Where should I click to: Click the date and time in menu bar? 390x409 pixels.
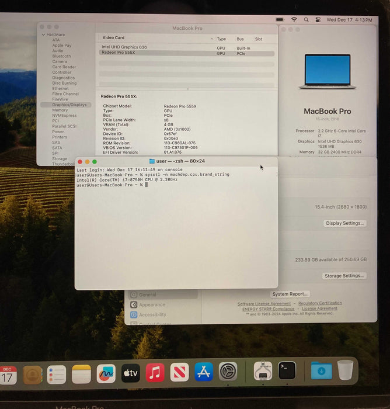pyautogui.click(x=349, y=20)
